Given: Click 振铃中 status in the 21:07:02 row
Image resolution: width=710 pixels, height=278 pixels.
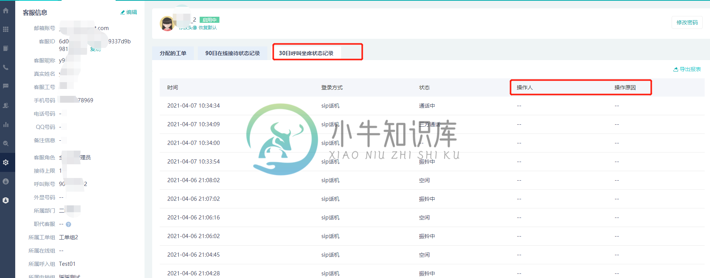Looking at the screenshot, I should click(427, 199).
